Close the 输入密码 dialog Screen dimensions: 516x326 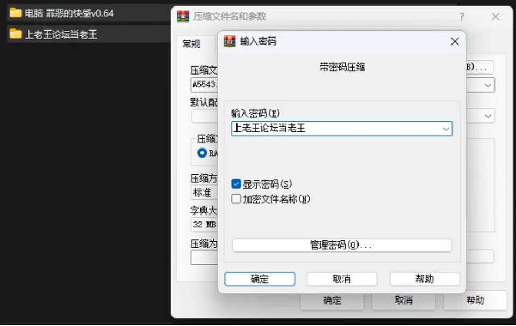click(455, 41)
